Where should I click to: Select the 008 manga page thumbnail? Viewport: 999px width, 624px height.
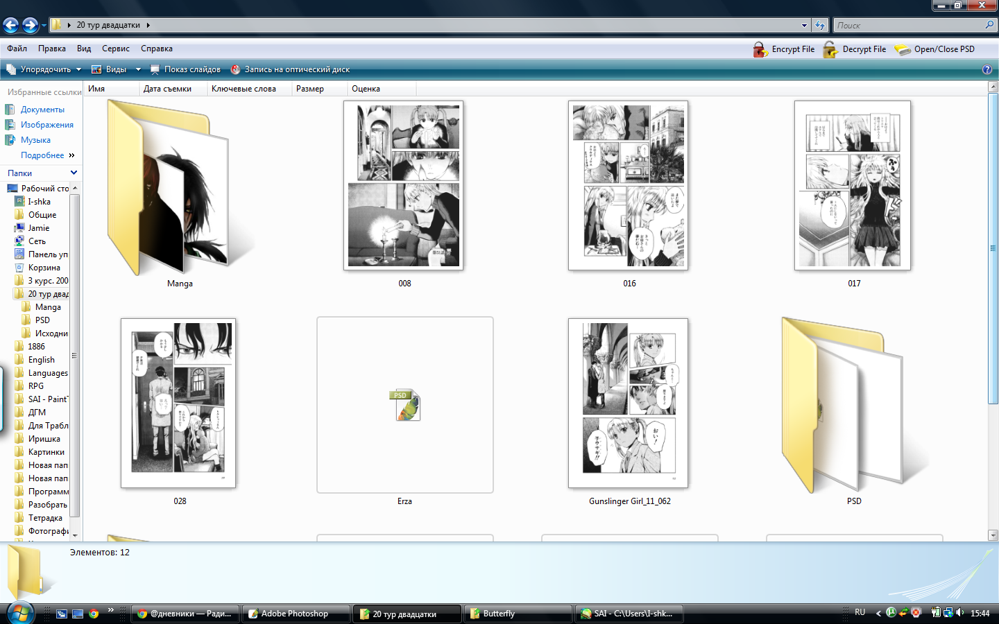tap(404, 185)
